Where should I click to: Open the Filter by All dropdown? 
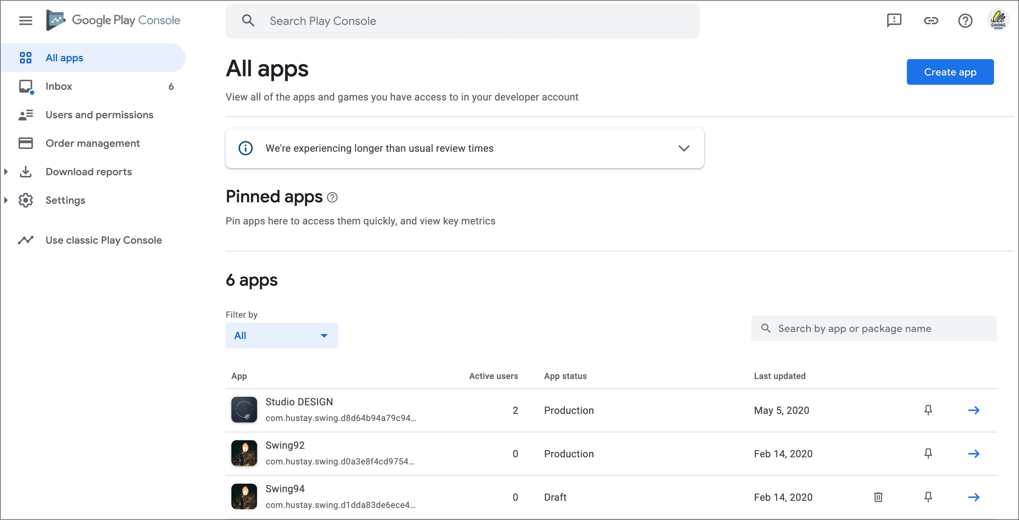coord(282,335)
